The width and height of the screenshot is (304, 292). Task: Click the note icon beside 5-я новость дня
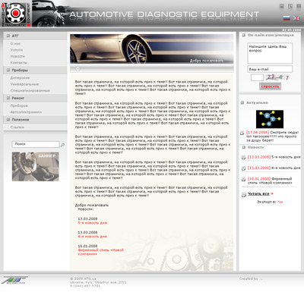pyautogui.click(x=243, y=158)
